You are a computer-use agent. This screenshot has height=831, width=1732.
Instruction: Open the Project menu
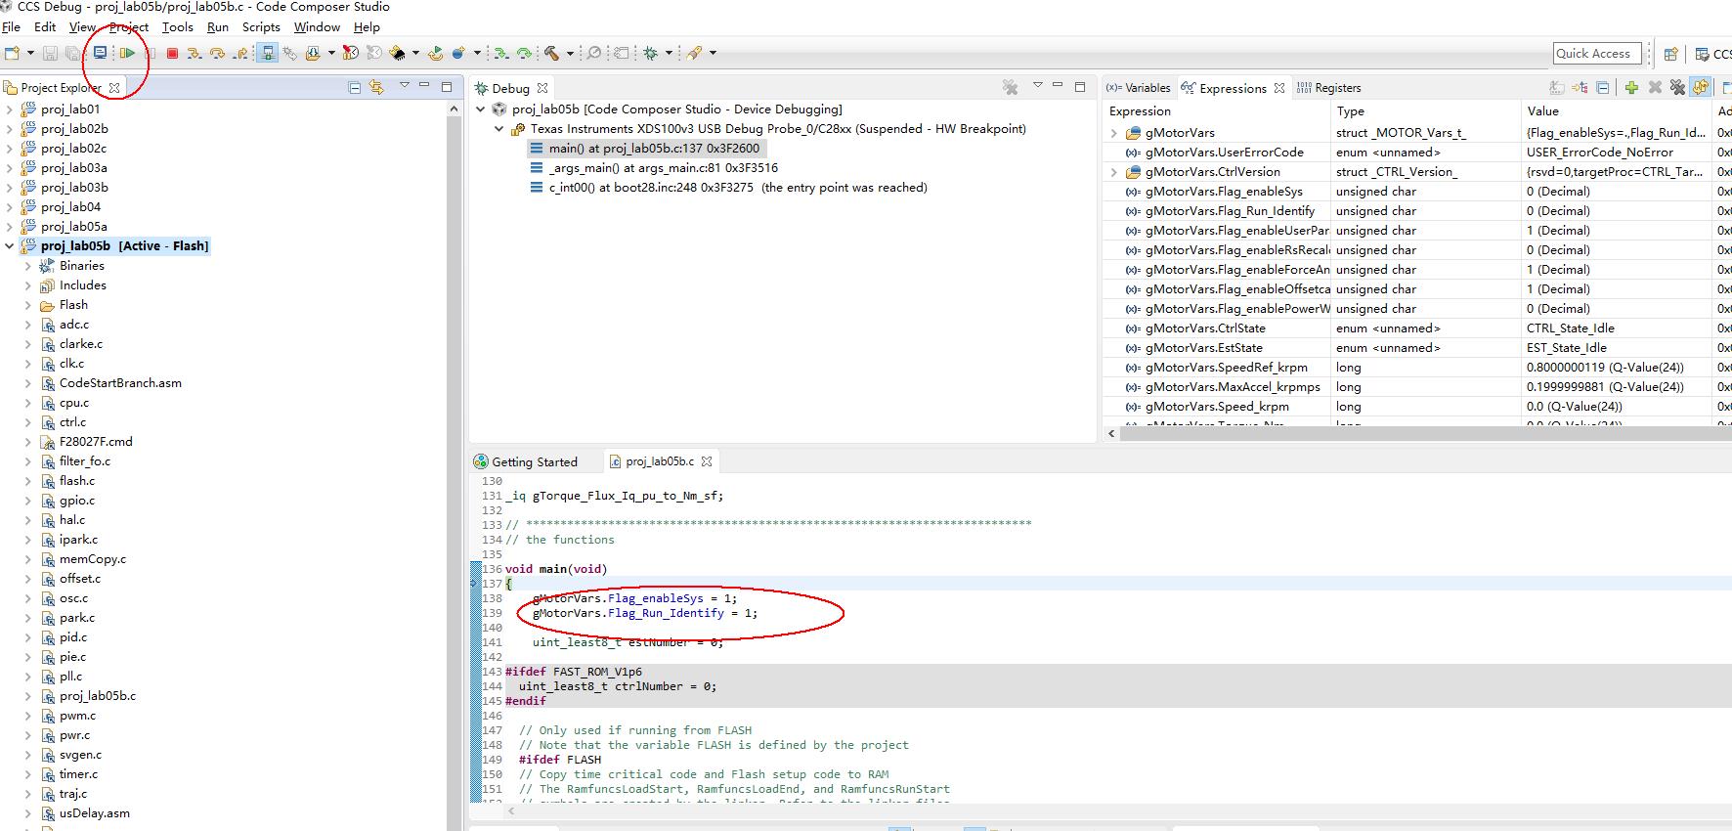(129, 27)
